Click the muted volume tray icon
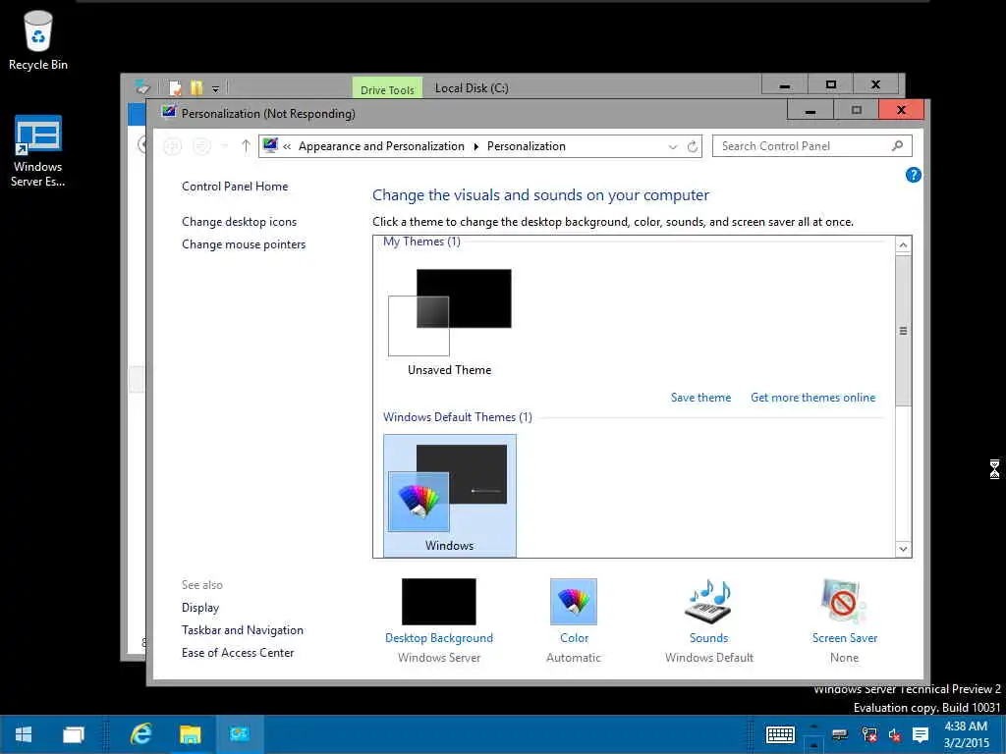Viewport: 1006px width, 754px height. click(894, 734)
